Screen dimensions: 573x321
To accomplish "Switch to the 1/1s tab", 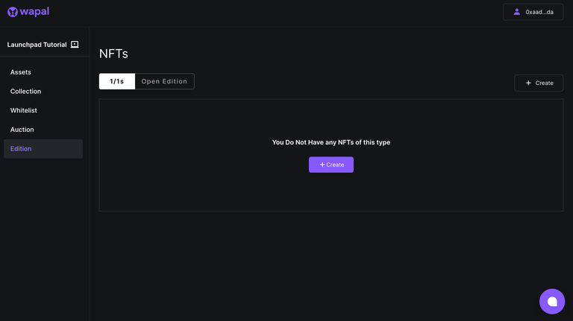I will coord(117,81).
